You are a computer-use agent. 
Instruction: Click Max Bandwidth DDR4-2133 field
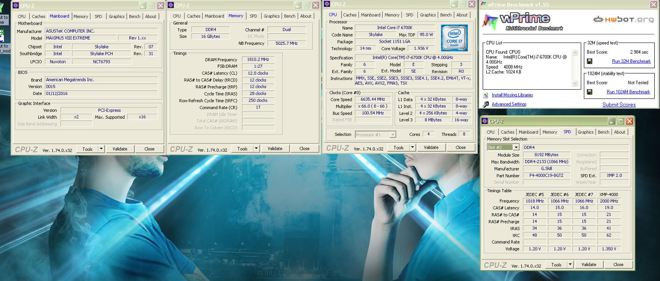coord(546,162)
